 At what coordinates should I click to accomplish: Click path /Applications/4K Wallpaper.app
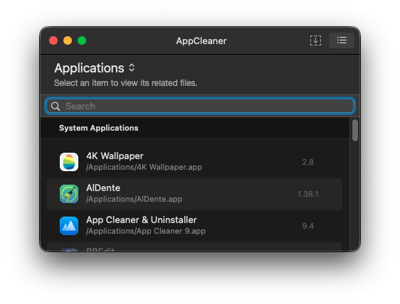pyautogui.click(x=144, y=168)
